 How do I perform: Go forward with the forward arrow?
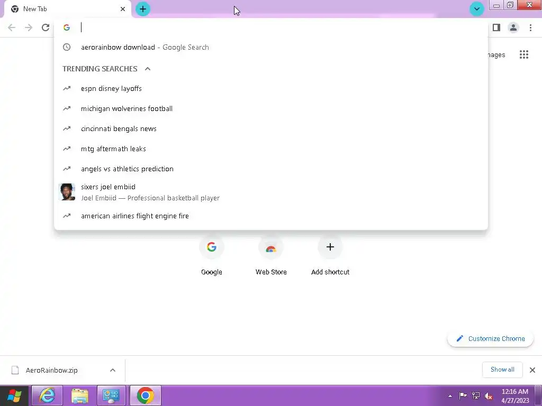[29, 27]
